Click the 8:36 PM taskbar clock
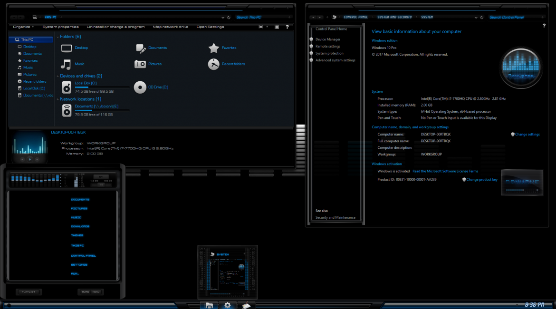The width and height of the screenshot is (556, 309). coord(534,305)
